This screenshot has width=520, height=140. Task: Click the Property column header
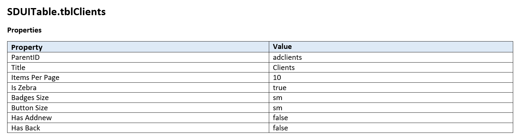click(27, 47)
